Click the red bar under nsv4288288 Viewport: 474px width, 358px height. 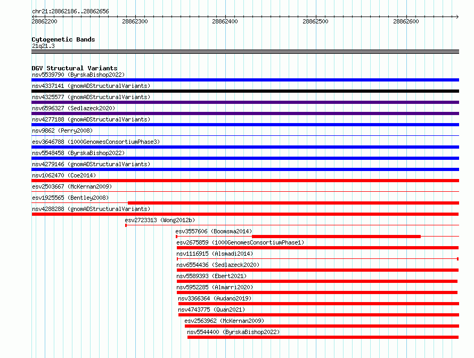245,214
